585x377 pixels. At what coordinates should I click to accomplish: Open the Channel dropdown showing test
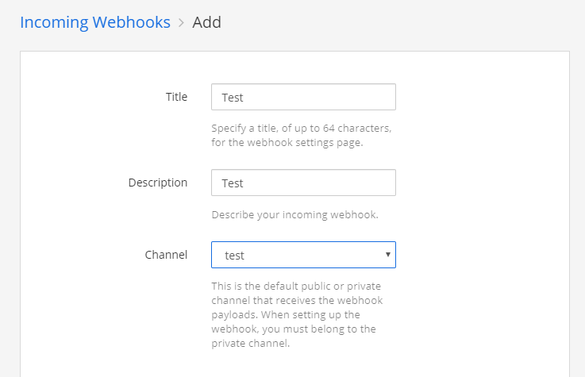click(303, 255)
